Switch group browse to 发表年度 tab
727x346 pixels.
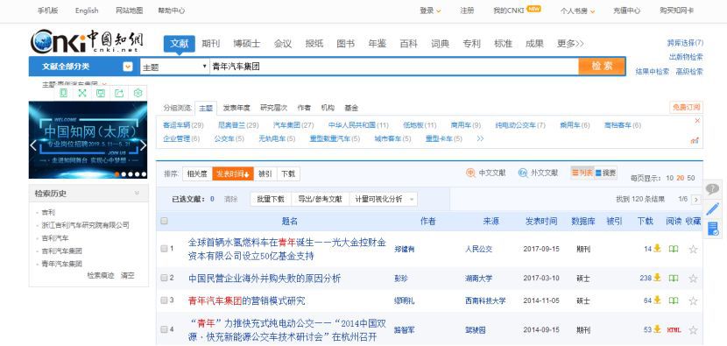236,108
